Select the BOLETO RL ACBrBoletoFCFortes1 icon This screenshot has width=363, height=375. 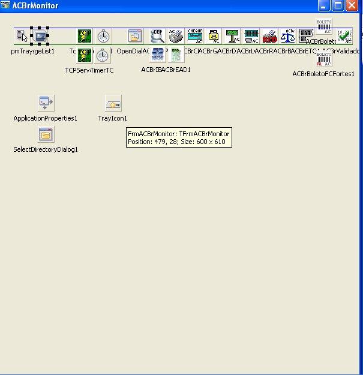pos(324,59)
